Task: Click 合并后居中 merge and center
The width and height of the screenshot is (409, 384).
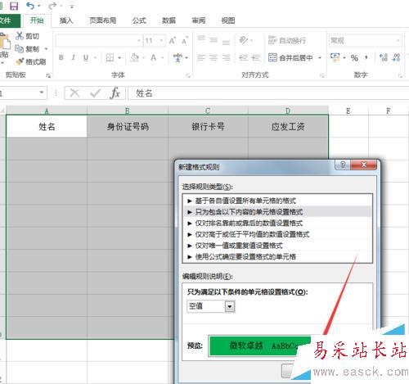Action: click(x=290, y=57)
